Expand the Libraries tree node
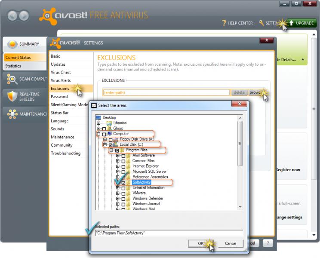The image size is (320, 258). pyautogui.click(x=98, y=123)
